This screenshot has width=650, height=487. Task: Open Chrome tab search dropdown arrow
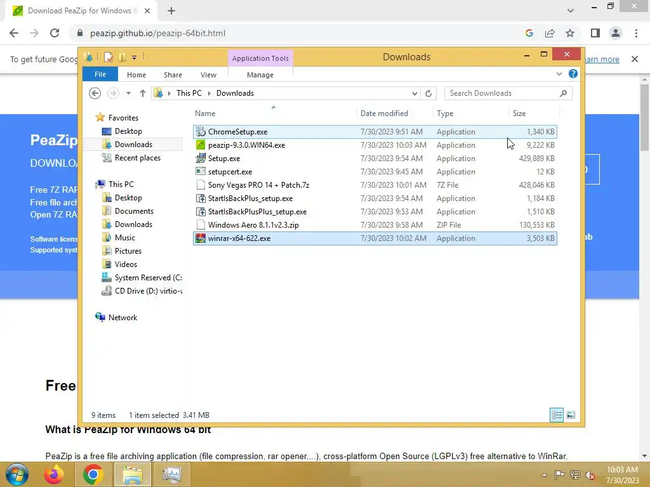point(571,11)
